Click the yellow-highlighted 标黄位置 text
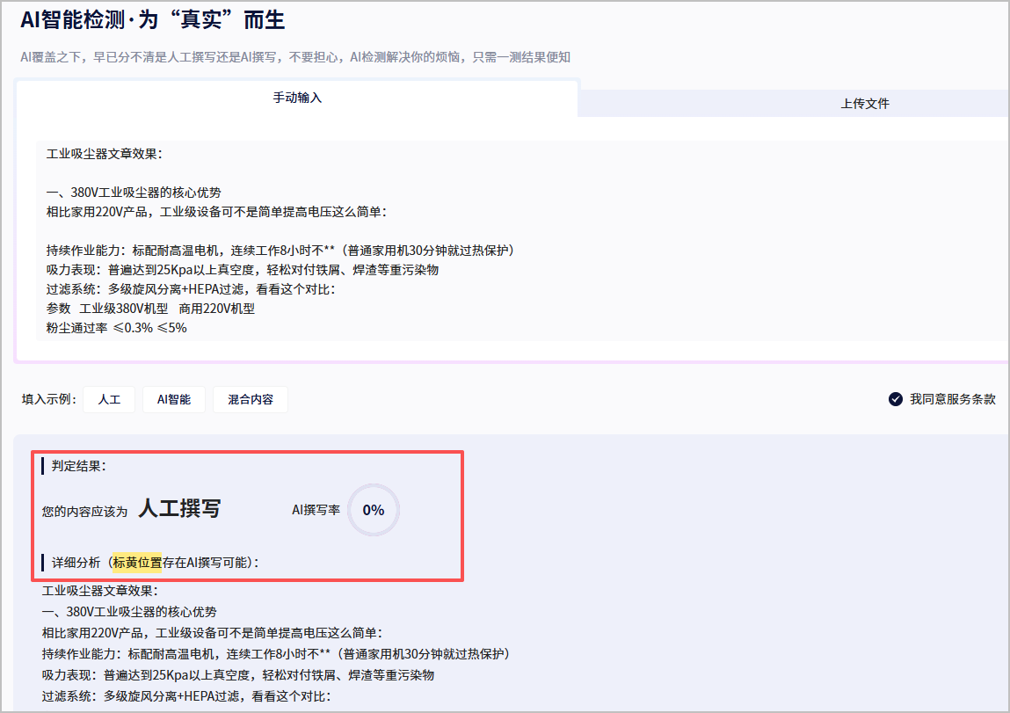 136,562
